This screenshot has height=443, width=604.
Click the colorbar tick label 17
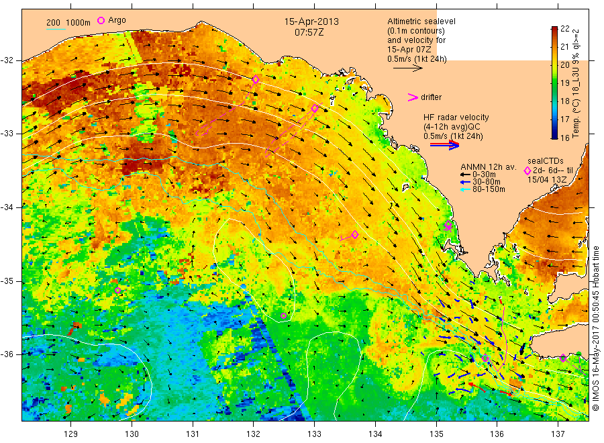(x=564, y=119)
